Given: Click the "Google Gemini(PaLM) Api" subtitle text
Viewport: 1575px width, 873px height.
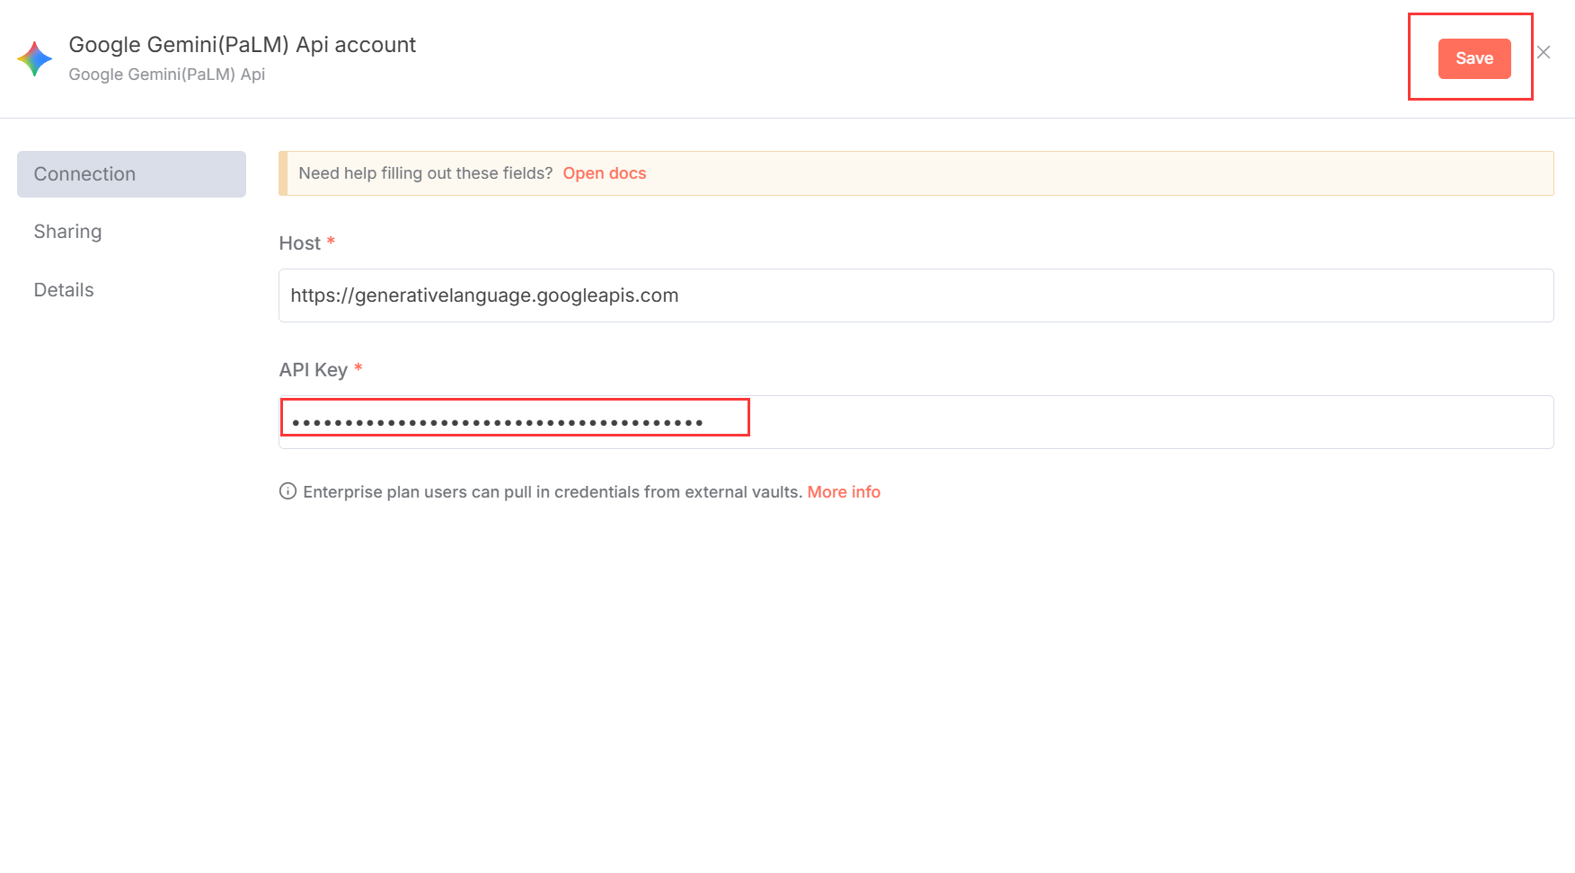Looking at the screenshot, I should coord(167,75).
